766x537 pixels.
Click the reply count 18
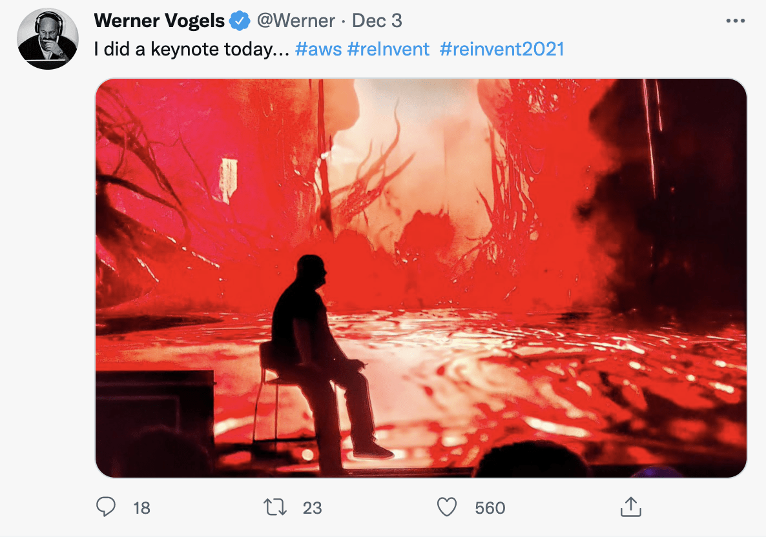tap(141, 508)
